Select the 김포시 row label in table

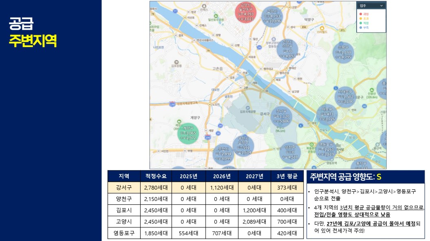pyautogui.click(x=124, y=211)
